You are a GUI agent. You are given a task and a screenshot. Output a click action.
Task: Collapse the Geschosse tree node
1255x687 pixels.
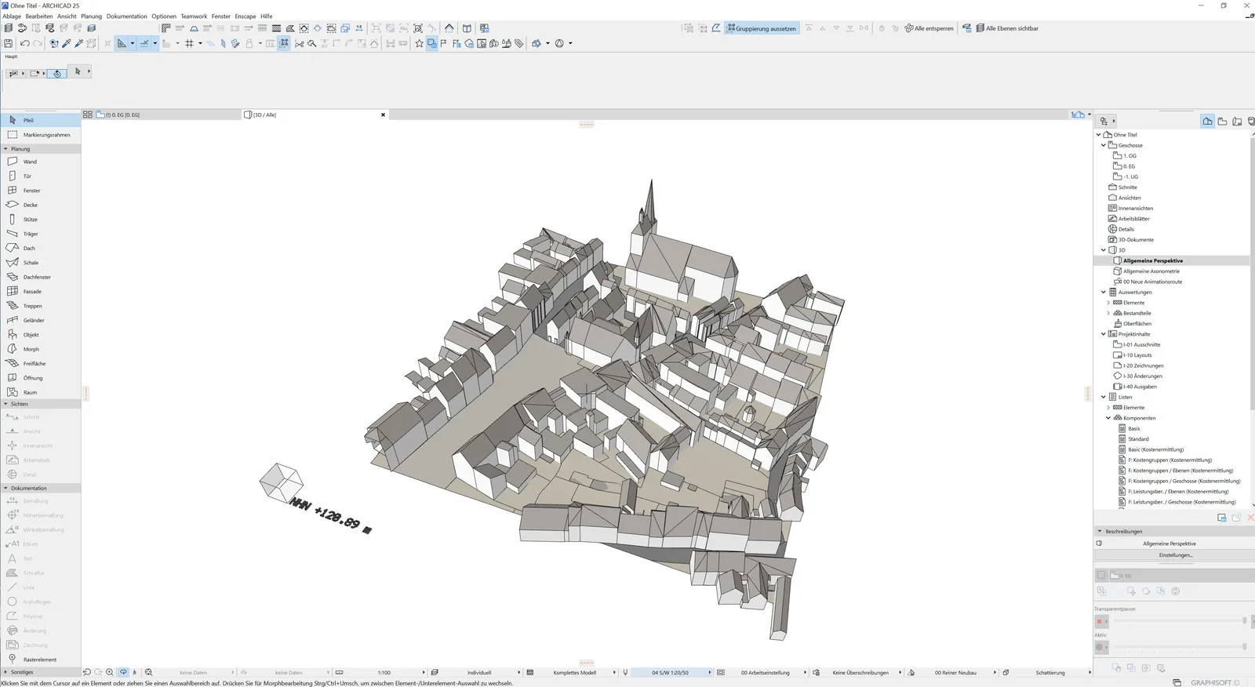click(x=1104, y=145)
